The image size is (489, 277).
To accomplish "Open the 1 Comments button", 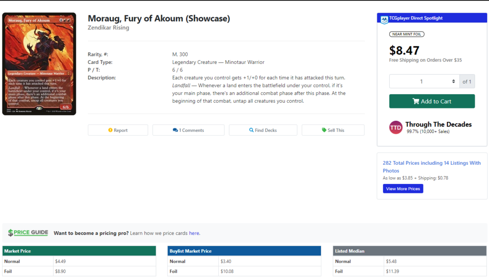I will 188,130.
